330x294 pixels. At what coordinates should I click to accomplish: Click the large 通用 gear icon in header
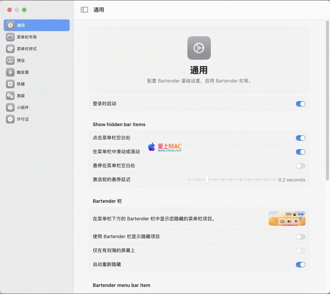pyautogui.click(x=199, y=48)
